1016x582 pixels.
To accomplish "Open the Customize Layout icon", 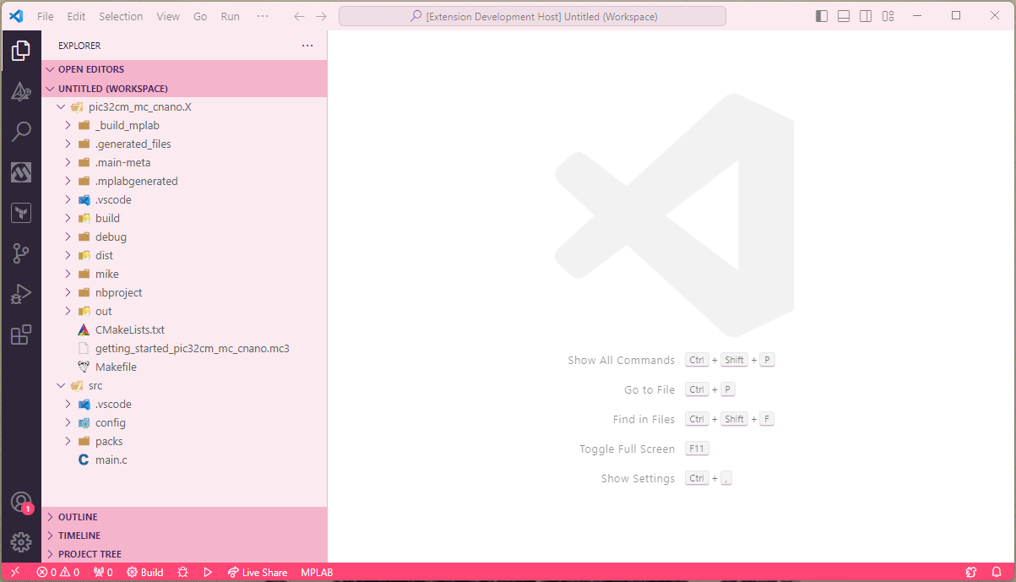I will coord(888,16).
